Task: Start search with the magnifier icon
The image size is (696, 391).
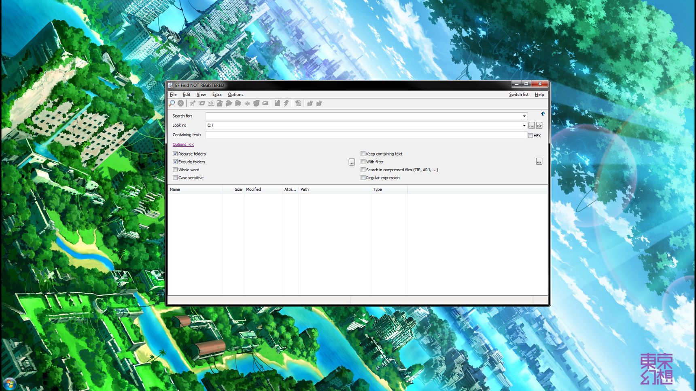Action: (x=172, y=103)
